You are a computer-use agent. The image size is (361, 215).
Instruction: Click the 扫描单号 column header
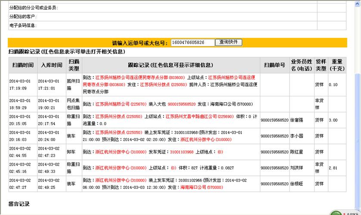[275, 65]
